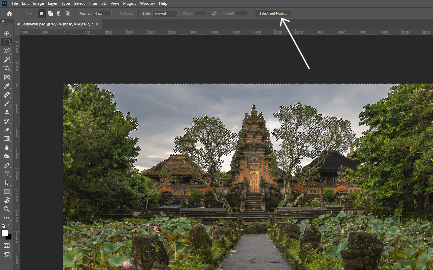
Task: Click into the Feather input field
Action: coord(102,14)
